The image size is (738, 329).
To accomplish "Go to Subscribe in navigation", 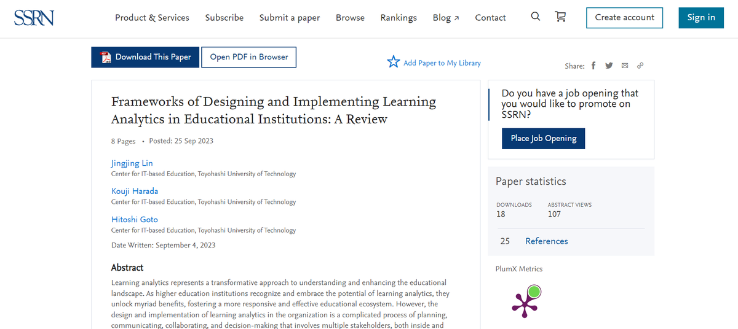I will [224, 18].
